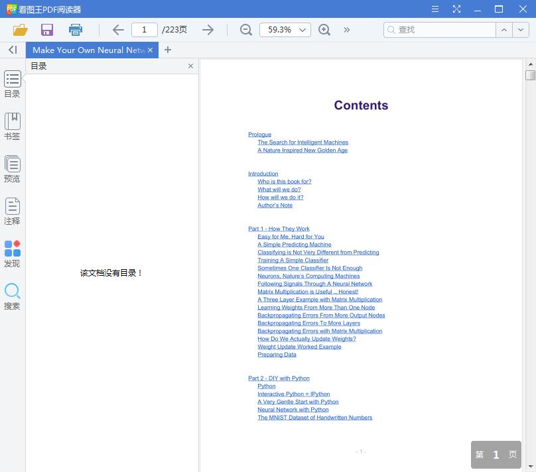The image size is (536, 472).
Task: Expand the 59.3% zoom level dropdown
Action: click(x=303, y=30)
